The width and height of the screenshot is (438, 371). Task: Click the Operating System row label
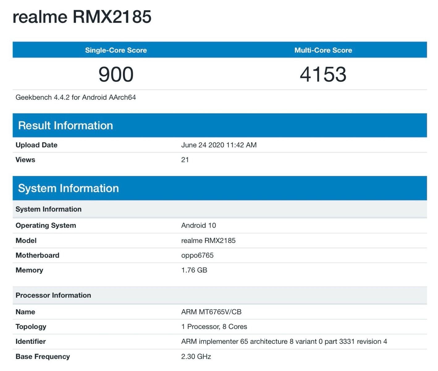(46, 225)
